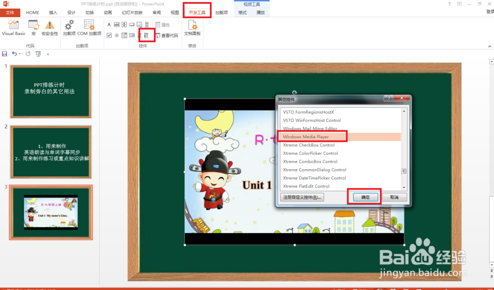
Task: Select Xtreme CheckBox Control entry
Action: coord(340,145)
